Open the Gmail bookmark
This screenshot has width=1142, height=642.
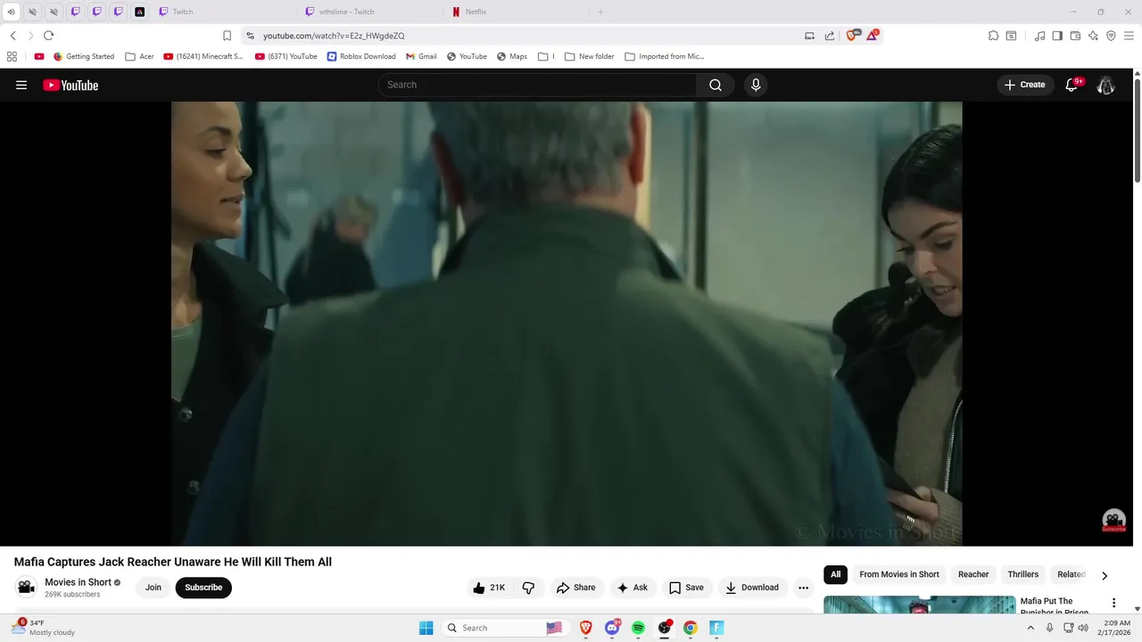tap(421, 56)
